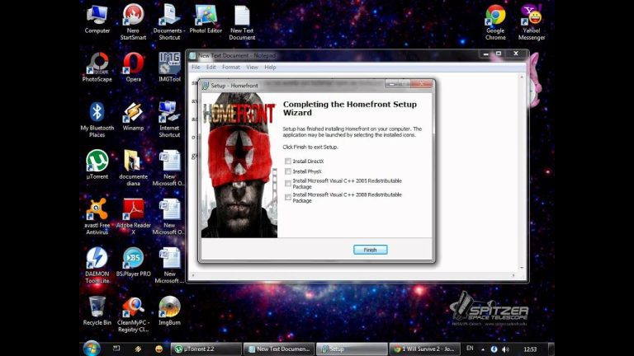Close the Homefront Setup dialog
Image resolution: width=634 pixels, height=356 pixels.
tap(421, 83)
